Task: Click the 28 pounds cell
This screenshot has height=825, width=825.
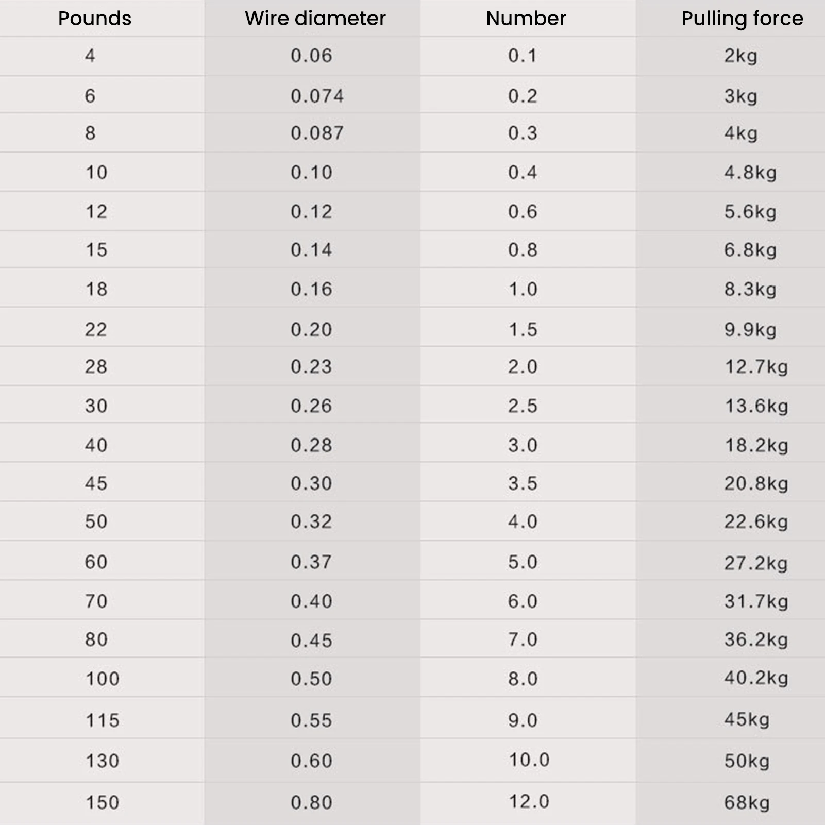Action: point(96,367)
